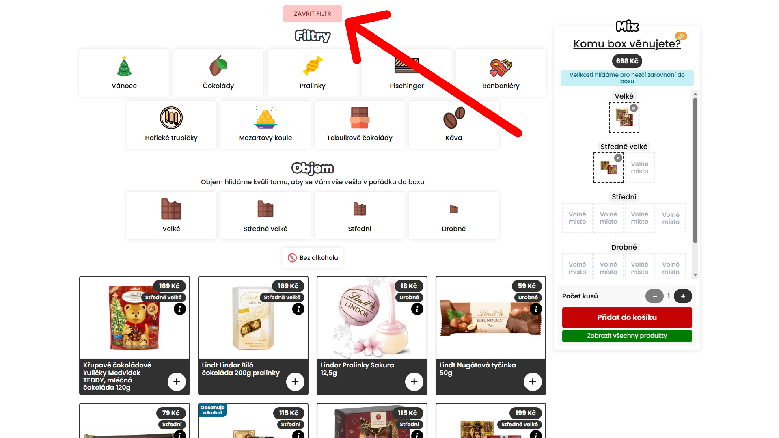Toggle the Drobné size filter
The image size is (779, 438).
454,216
